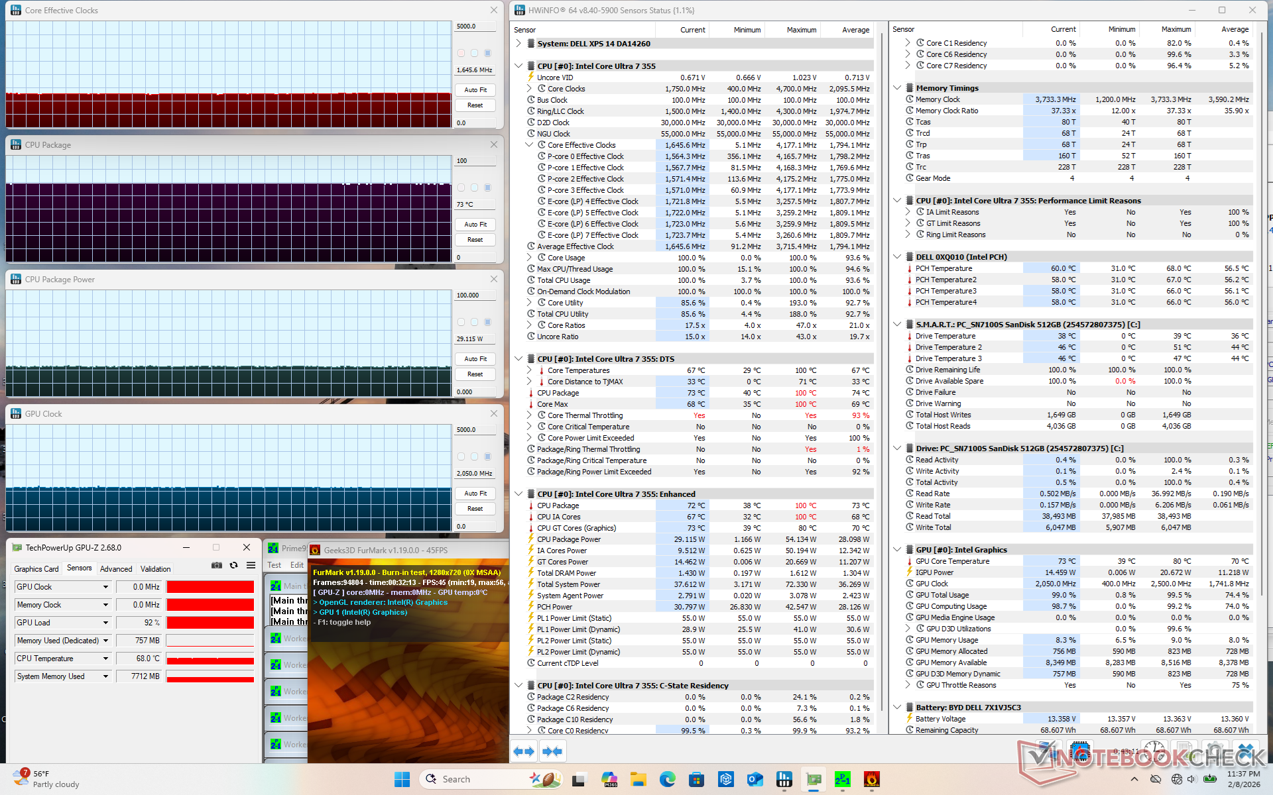Open GPU-Z Advanced tab
Image resolution: width=1273 pixels, height=795 pixels.
coord(116,568)
